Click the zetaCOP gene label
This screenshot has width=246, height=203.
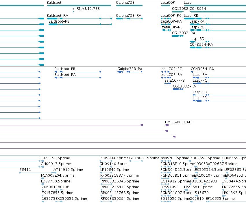[168, 3]
